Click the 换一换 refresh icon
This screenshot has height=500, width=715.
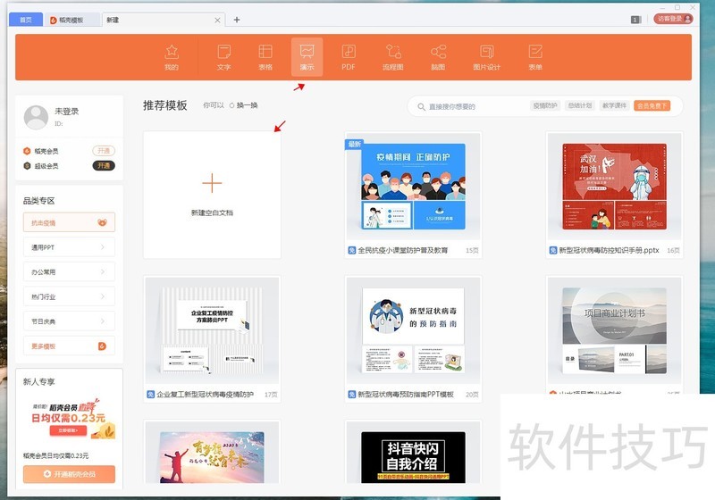click(x=231, y=105)
